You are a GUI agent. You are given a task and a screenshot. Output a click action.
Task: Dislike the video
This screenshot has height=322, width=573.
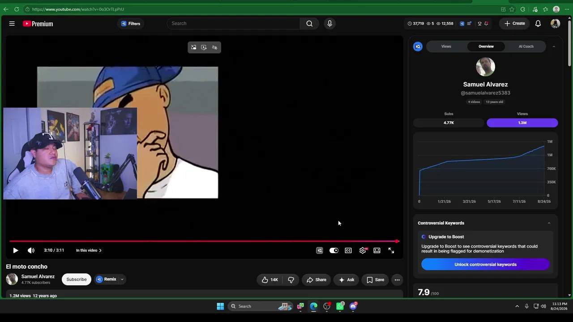pos(291,280)
